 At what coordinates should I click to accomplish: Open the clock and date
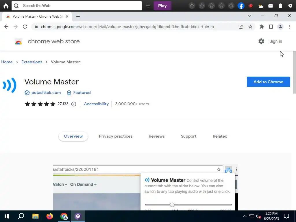(271, 216)
